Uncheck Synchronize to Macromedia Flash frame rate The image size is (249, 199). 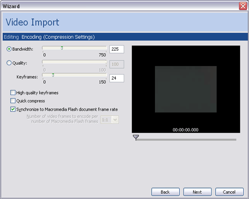point(13,109)
